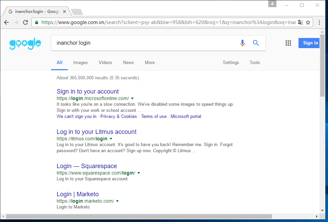Click 'Log in to your Squarespace account.' snippet
Screen dimensions: 328x222
point(93,179)
